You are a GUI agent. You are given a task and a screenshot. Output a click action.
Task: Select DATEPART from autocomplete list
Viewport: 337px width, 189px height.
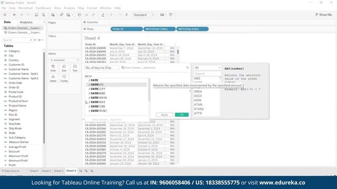point(116,102)
